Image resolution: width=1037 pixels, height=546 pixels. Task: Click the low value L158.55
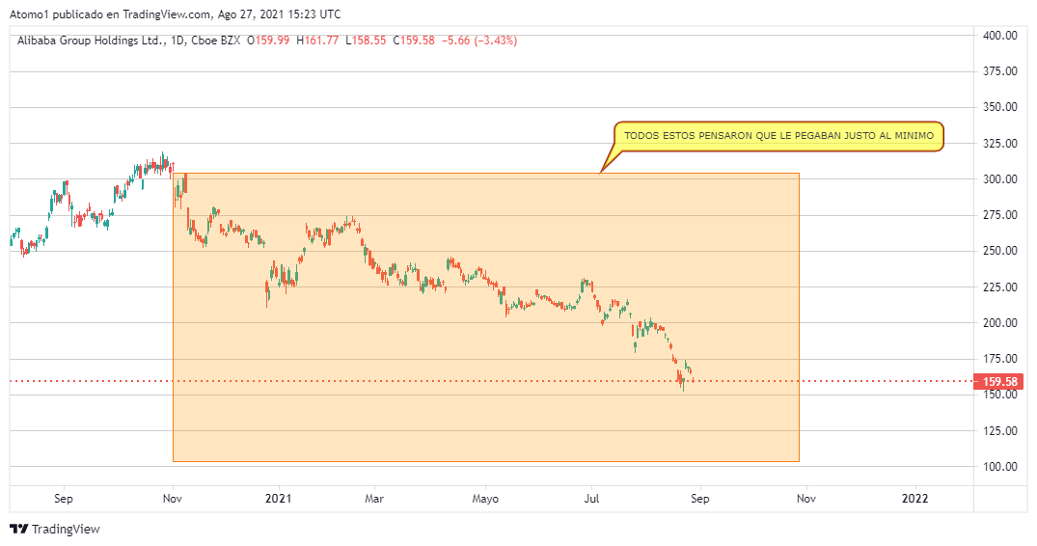pyautogui.click(x=365, y=41)
